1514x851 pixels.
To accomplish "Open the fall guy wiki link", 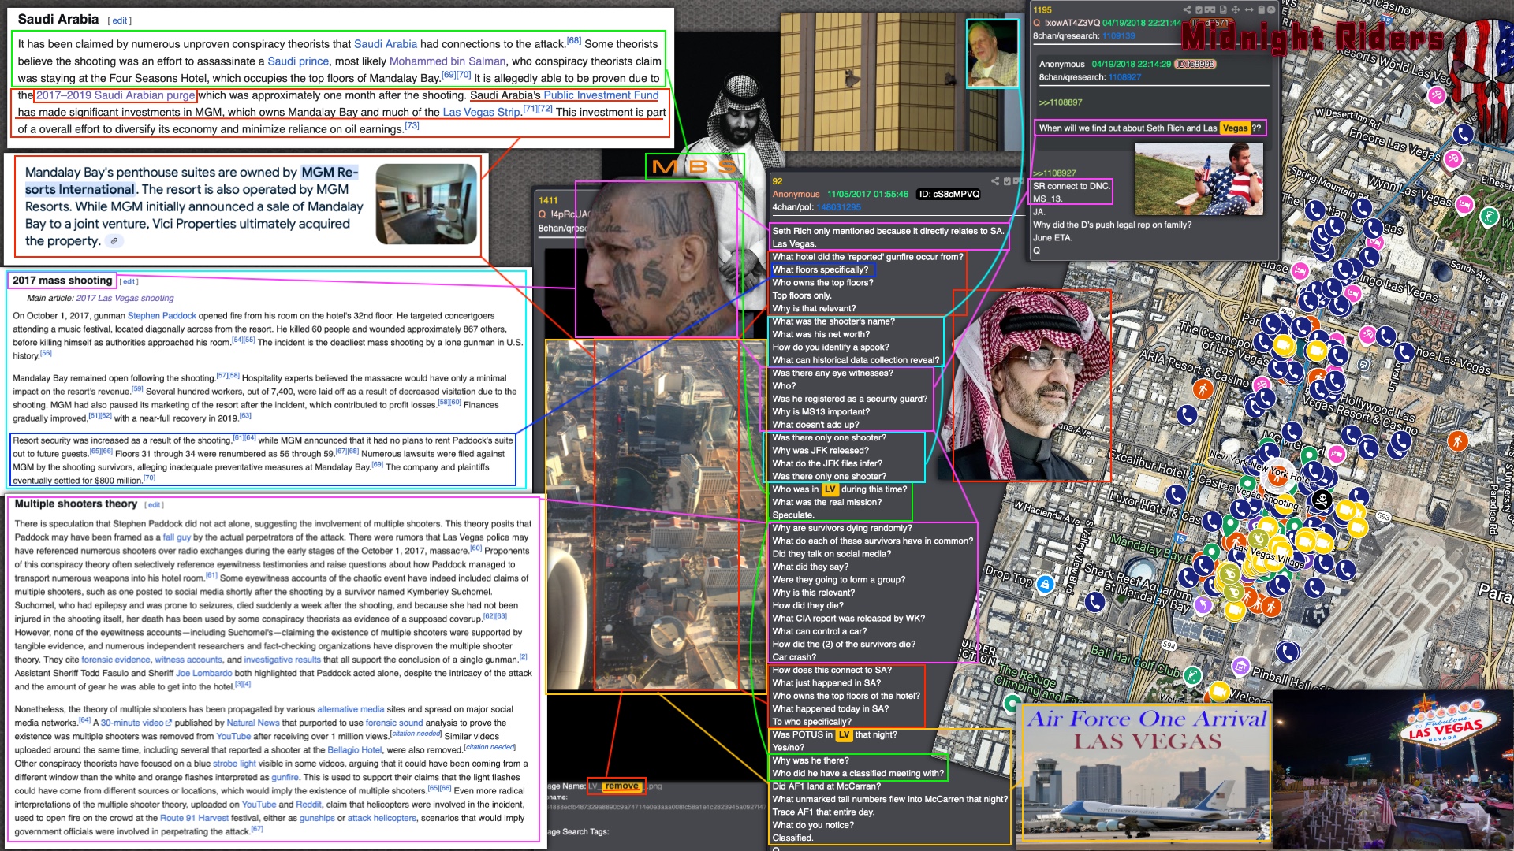I will (x=177, y=537).
